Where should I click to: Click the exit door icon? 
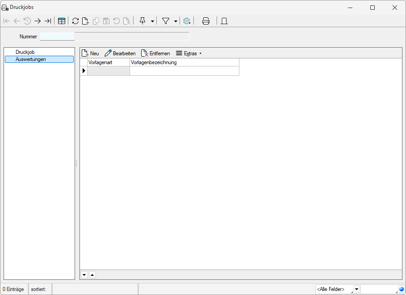(x=224, y=21)
